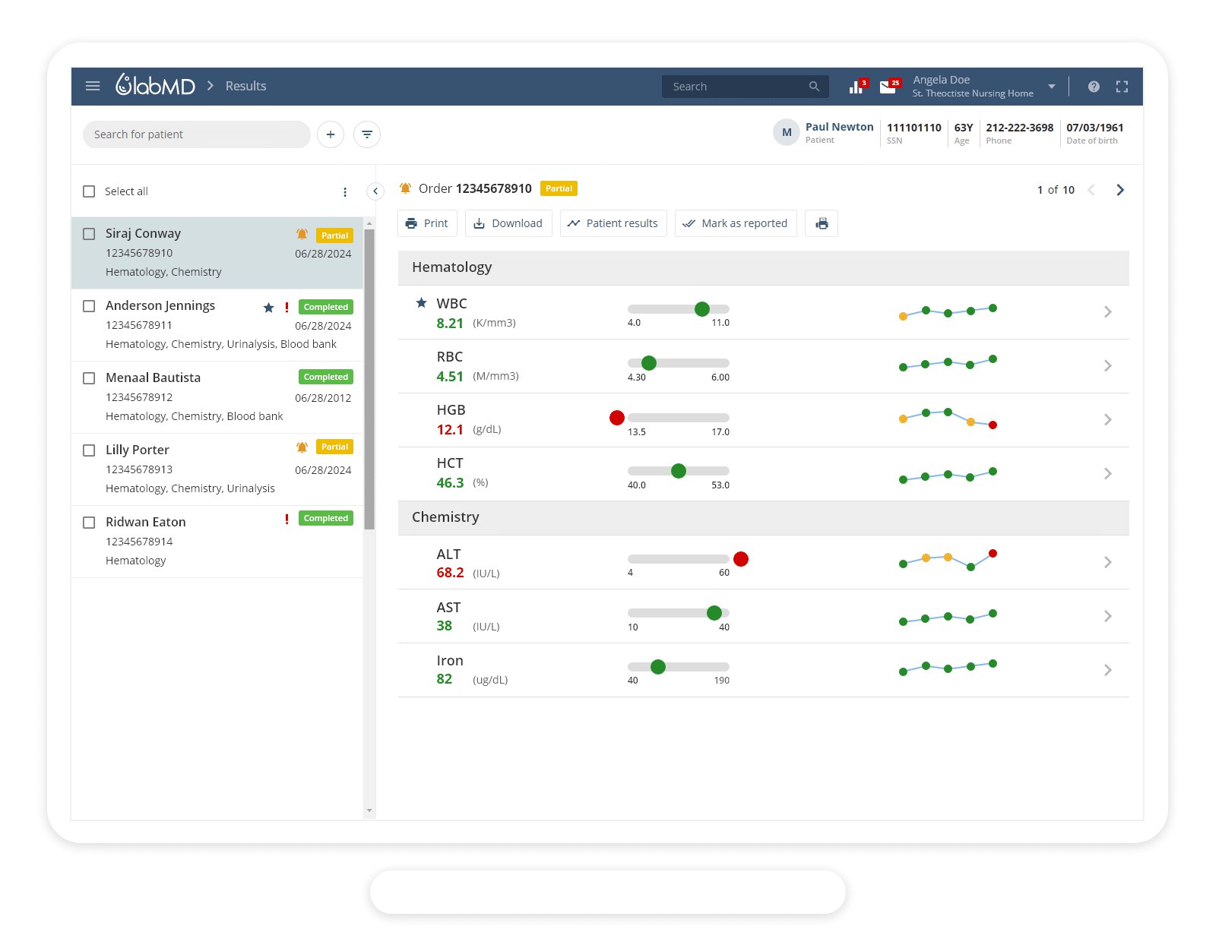Click the Download button

[508, 223]
